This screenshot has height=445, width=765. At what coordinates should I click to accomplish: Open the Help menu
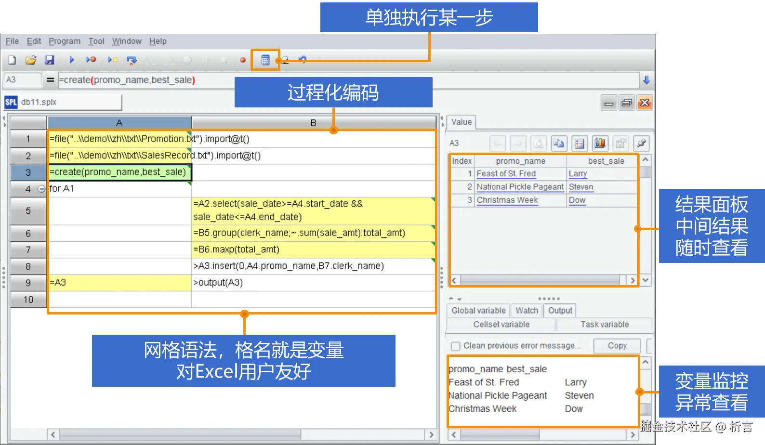pyautogui.click(x=158, y=41)
